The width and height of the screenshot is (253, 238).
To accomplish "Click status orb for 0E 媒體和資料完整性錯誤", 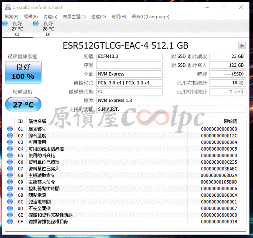I will (10, 215).
